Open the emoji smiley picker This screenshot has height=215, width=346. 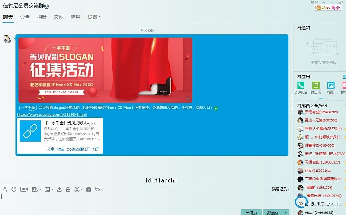tap(14, 189)
